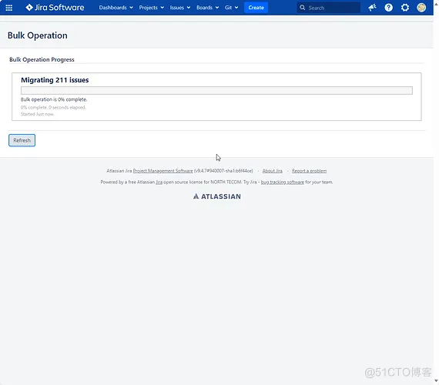Click the scrollbar down arrow
439x385 pixels.
click(436, 381)
